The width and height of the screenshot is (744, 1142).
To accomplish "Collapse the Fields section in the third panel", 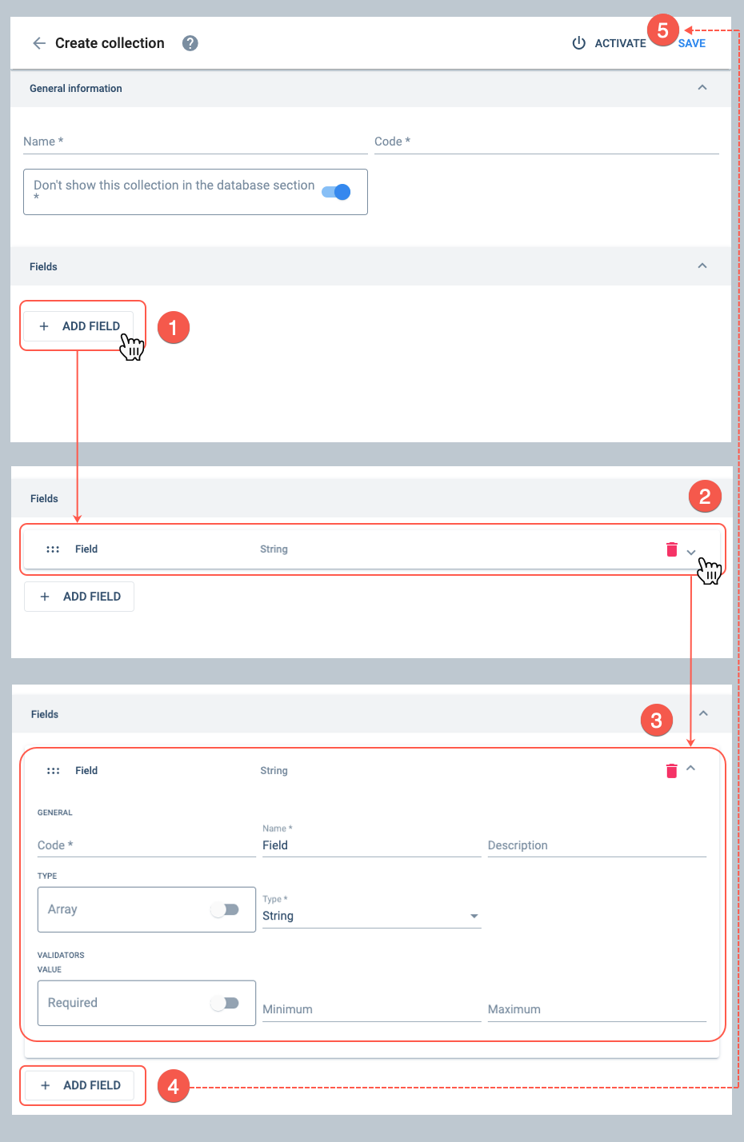I will [703, 713].
